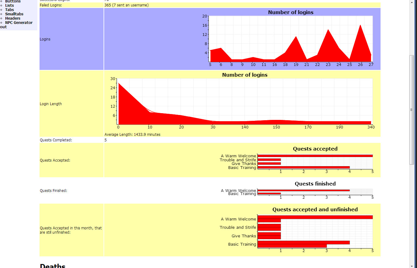Click the page vertical scrollbar thumb
Viewport: 417px width, 268px height.
click(412, 109)
